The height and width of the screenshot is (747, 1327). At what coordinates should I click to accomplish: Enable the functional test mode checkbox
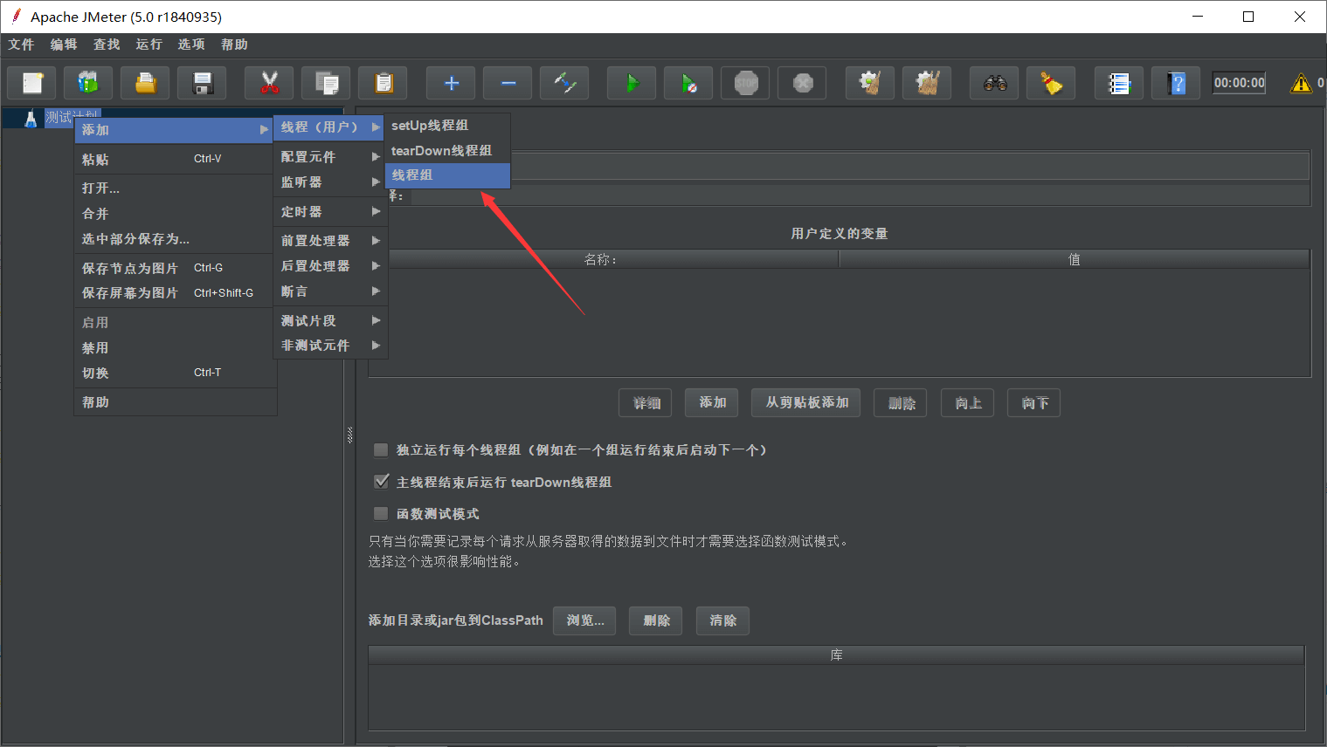pyautogui.click(x=381, y=514)
